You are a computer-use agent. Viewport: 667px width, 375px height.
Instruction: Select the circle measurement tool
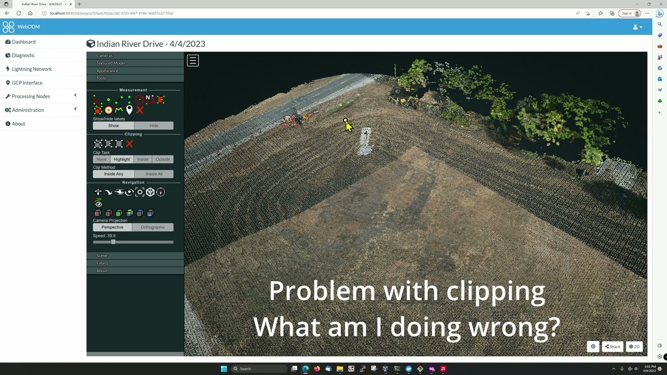pos(140,99)
